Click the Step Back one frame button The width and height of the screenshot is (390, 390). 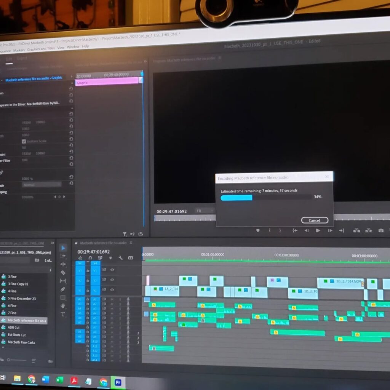(x=307, y=230)
